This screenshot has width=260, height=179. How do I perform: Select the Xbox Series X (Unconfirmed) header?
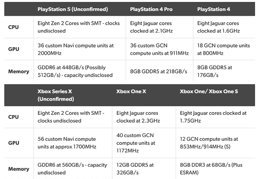pyautogui.click(x=56, y=95)
